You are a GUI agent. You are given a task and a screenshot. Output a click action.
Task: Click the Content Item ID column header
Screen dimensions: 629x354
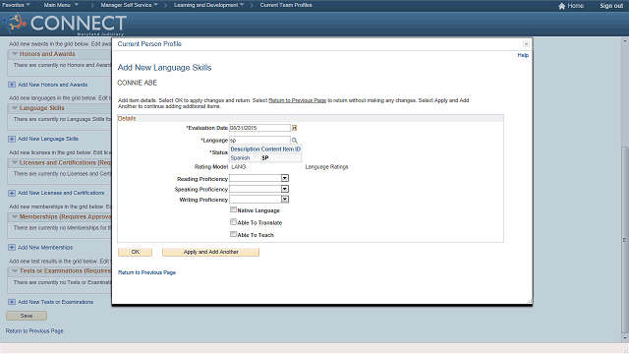coord(281,148)
